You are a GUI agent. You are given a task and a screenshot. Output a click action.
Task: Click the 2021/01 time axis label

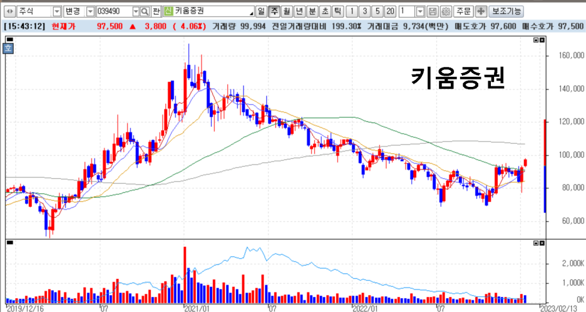tap(197, 308)
